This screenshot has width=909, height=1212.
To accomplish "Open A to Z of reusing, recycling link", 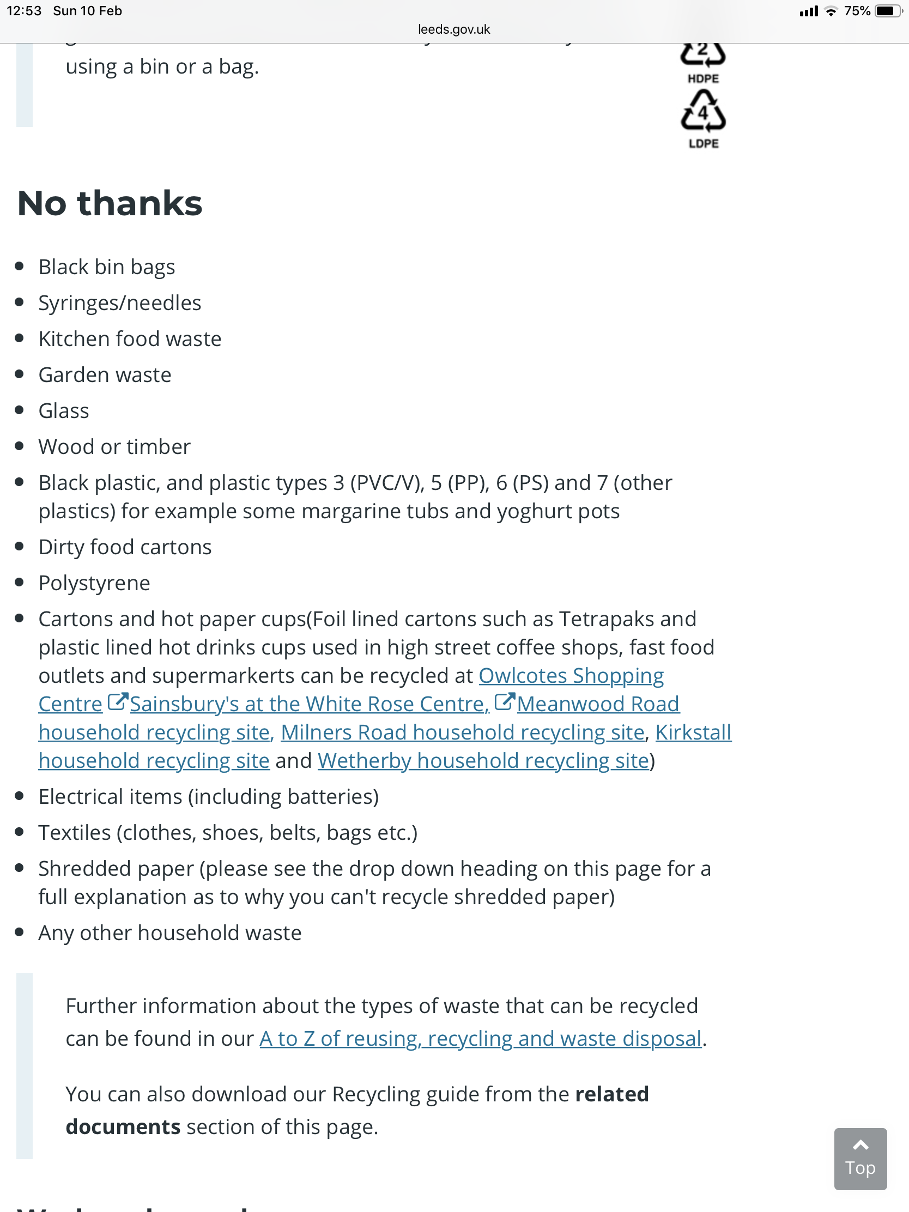I will pos(480,1039).
